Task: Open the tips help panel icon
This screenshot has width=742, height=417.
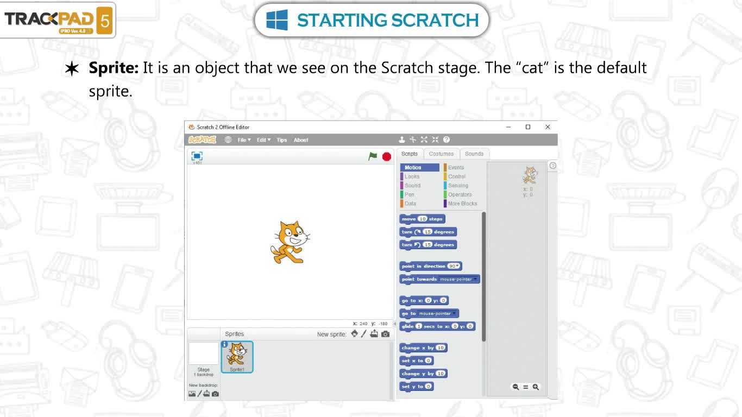Action: point(552,166)
